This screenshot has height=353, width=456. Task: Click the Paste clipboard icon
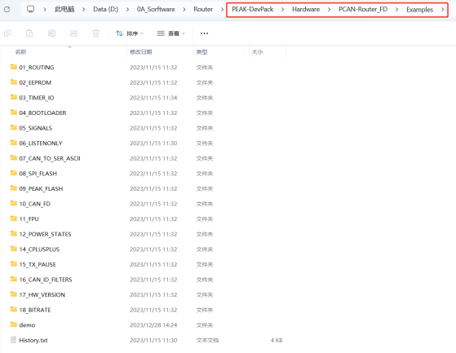[29, 33]
